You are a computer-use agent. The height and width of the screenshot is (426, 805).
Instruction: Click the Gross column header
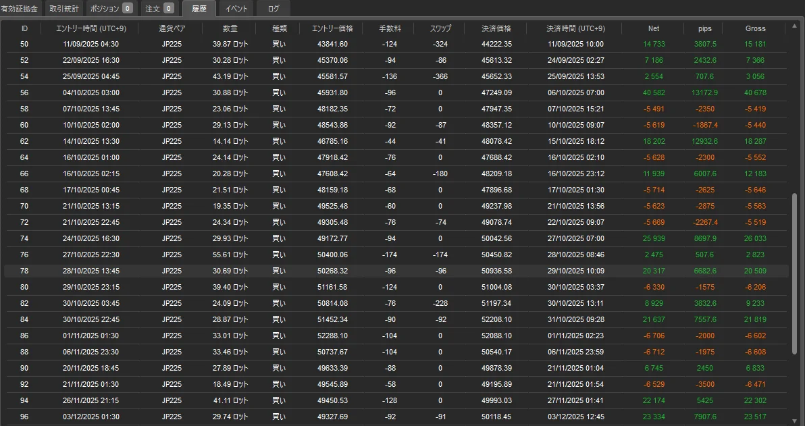pos(755,28)
